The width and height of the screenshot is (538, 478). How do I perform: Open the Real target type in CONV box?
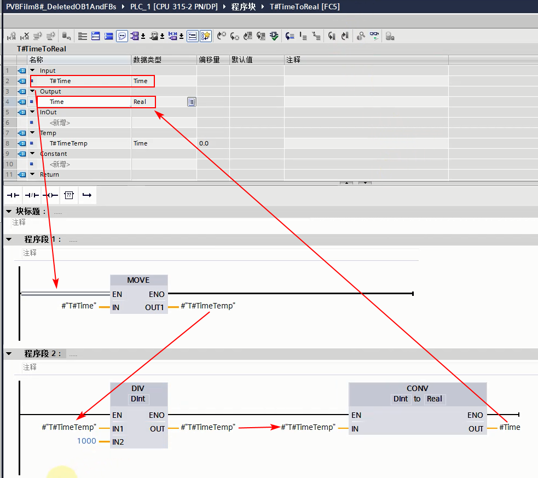point(435,399)
